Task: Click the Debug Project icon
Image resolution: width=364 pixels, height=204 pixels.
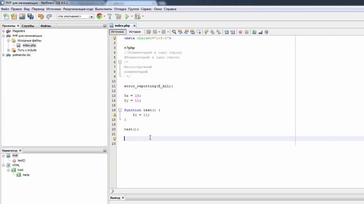Action: 138,16
